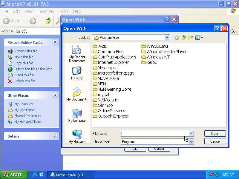
Task: Select the microsoft frontpage folder
Action: coord(114,73)
